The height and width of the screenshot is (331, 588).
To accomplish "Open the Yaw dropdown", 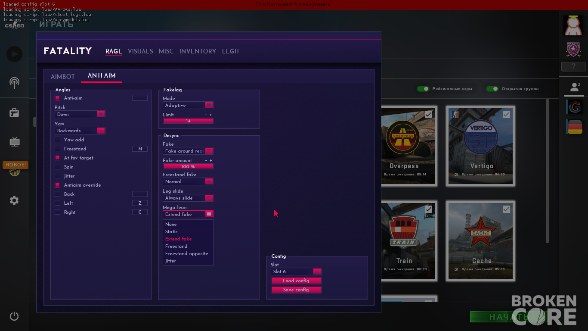I will pyautogui.click(x=80, y=131).
